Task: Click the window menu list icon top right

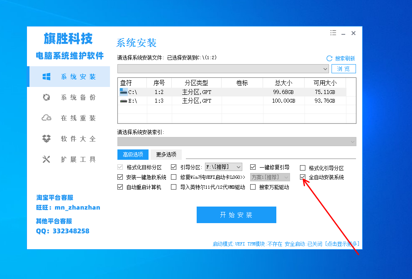Action: [x=333, y=33]
